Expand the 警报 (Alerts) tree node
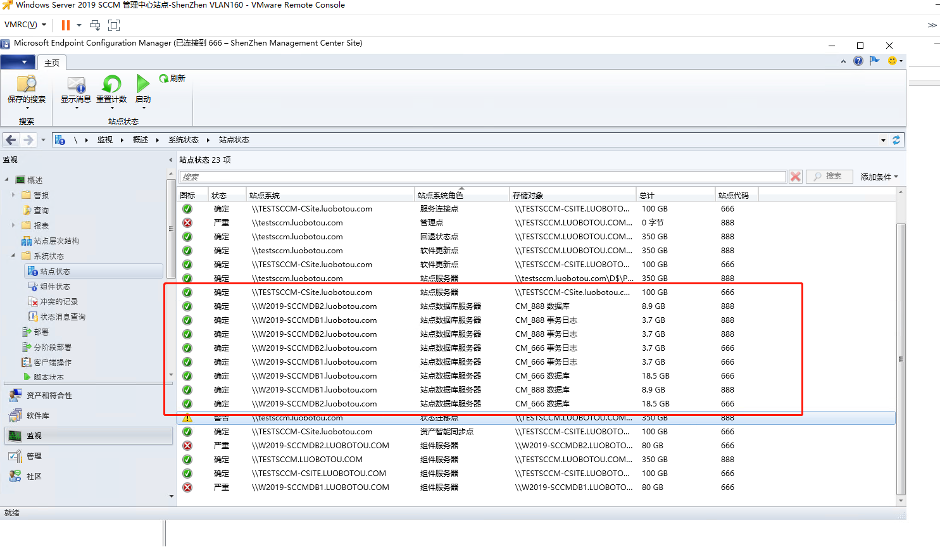 click(13, 195)
